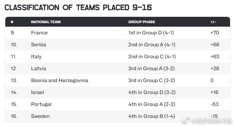Click the GROUP PHASE column header
The height and width of the screenshot is (127, 235).
(x=142, y=22)
